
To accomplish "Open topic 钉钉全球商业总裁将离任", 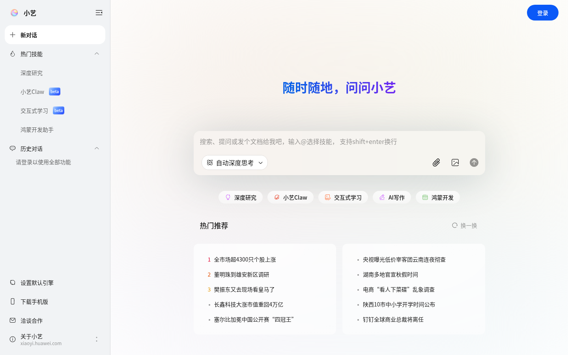I will click(x=393, y=319).
